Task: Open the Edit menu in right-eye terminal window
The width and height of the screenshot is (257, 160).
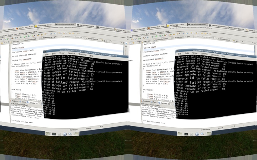Action: click(x=187, y=53)
